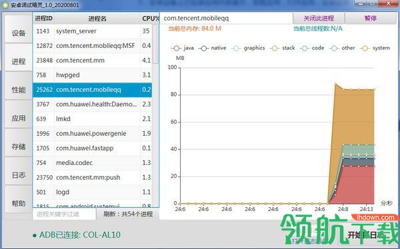This screenshot has width=400, height=249.
Task: Select the media.codec process row
Action: point(93,162)
